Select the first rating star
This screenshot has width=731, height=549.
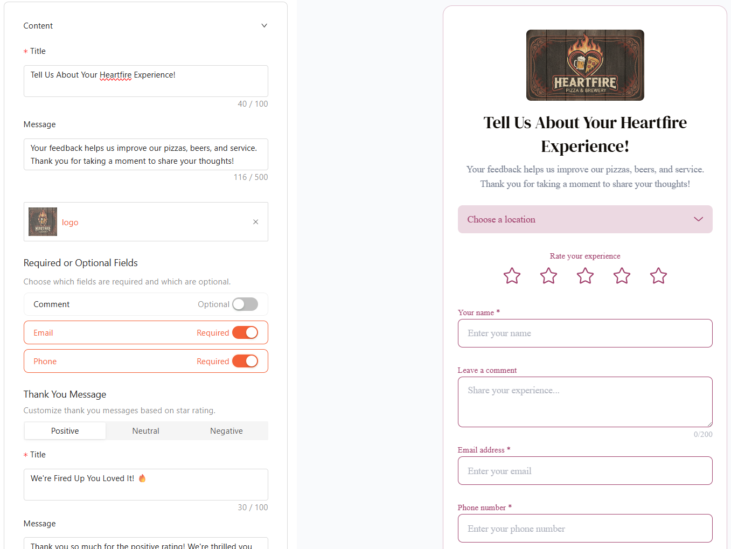(x=512, y=276)
